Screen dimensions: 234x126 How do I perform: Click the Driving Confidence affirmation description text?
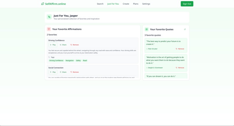point(92,52)
